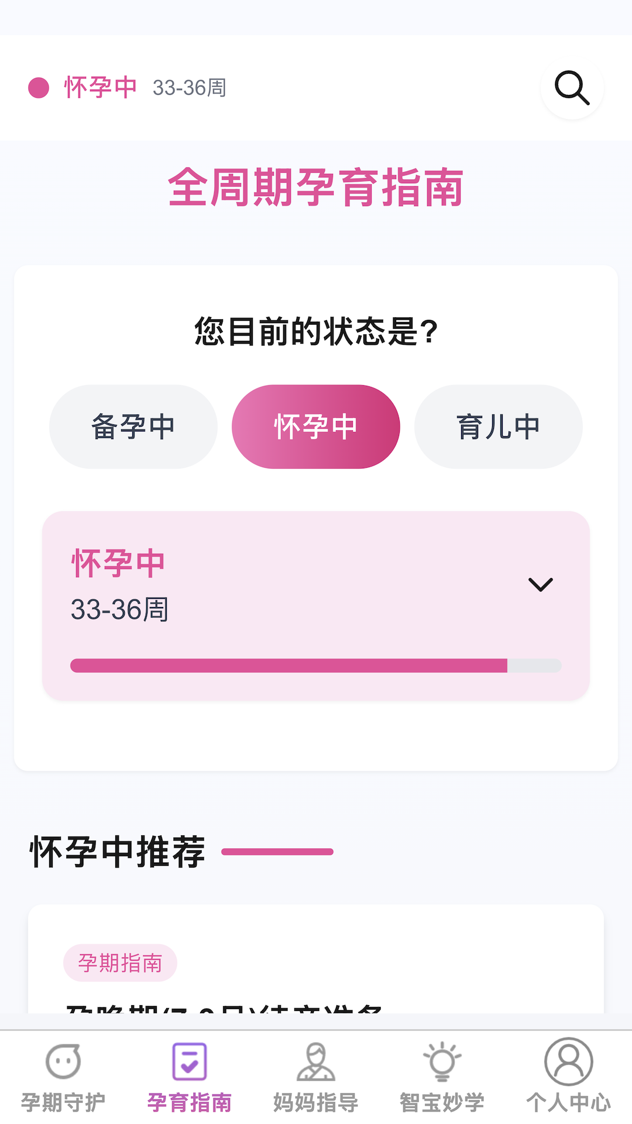Click the pink status dot in header

[39, 88]
